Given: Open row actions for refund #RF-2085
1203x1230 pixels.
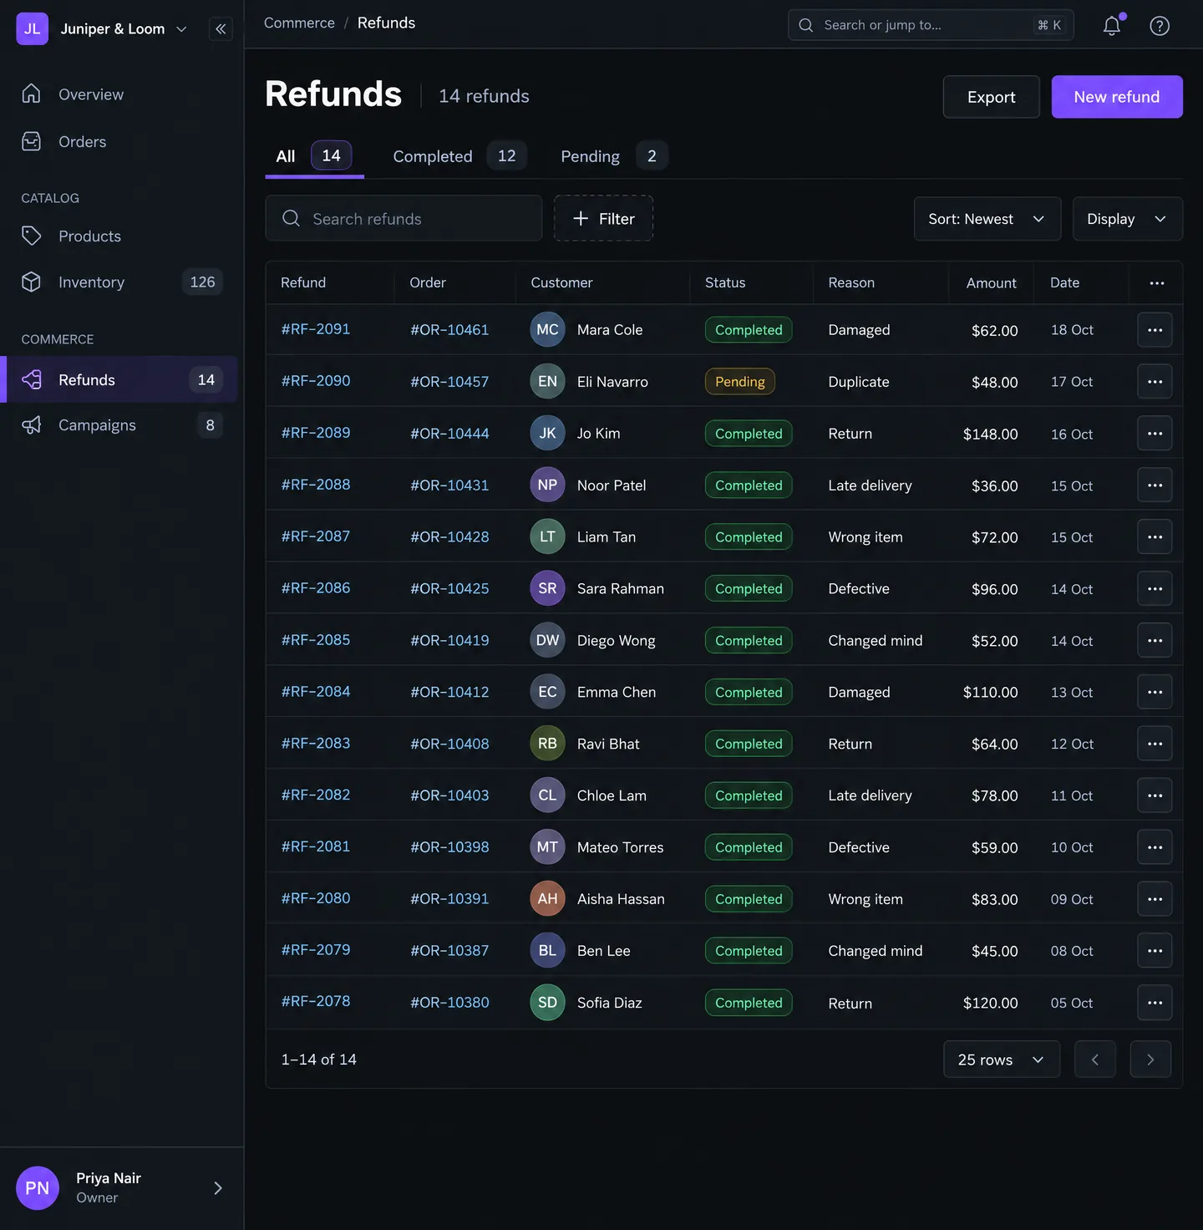Looking at the screenshot, I should click(1155, 641).
